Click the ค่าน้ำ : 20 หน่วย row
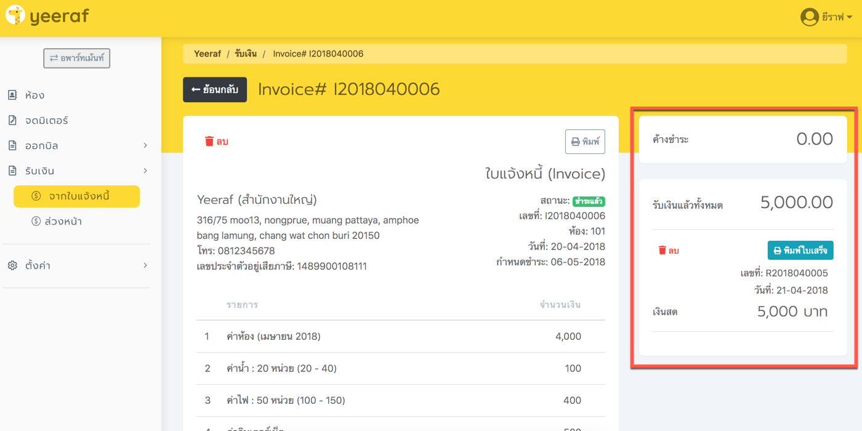The height and width of the screenshot is (431, 862). coord(401,368)
